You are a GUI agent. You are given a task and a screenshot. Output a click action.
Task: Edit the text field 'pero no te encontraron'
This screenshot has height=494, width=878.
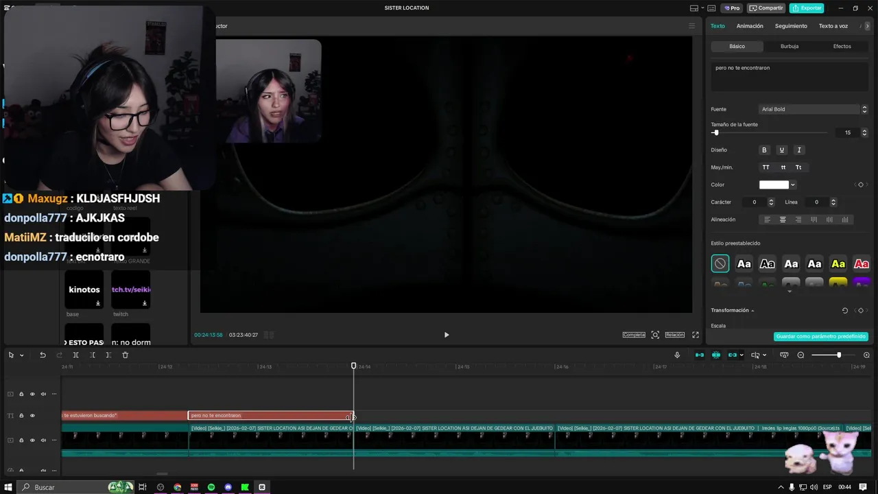(x=790, y=76)
